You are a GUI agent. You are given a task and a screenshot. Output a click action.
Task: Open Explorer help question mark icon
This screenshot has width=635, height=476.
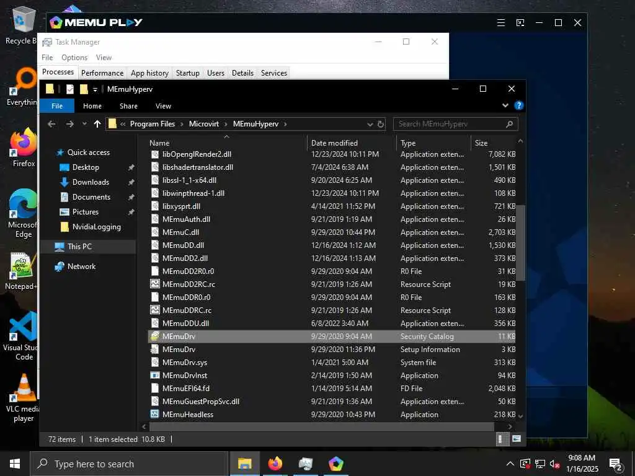coord(519,105)
